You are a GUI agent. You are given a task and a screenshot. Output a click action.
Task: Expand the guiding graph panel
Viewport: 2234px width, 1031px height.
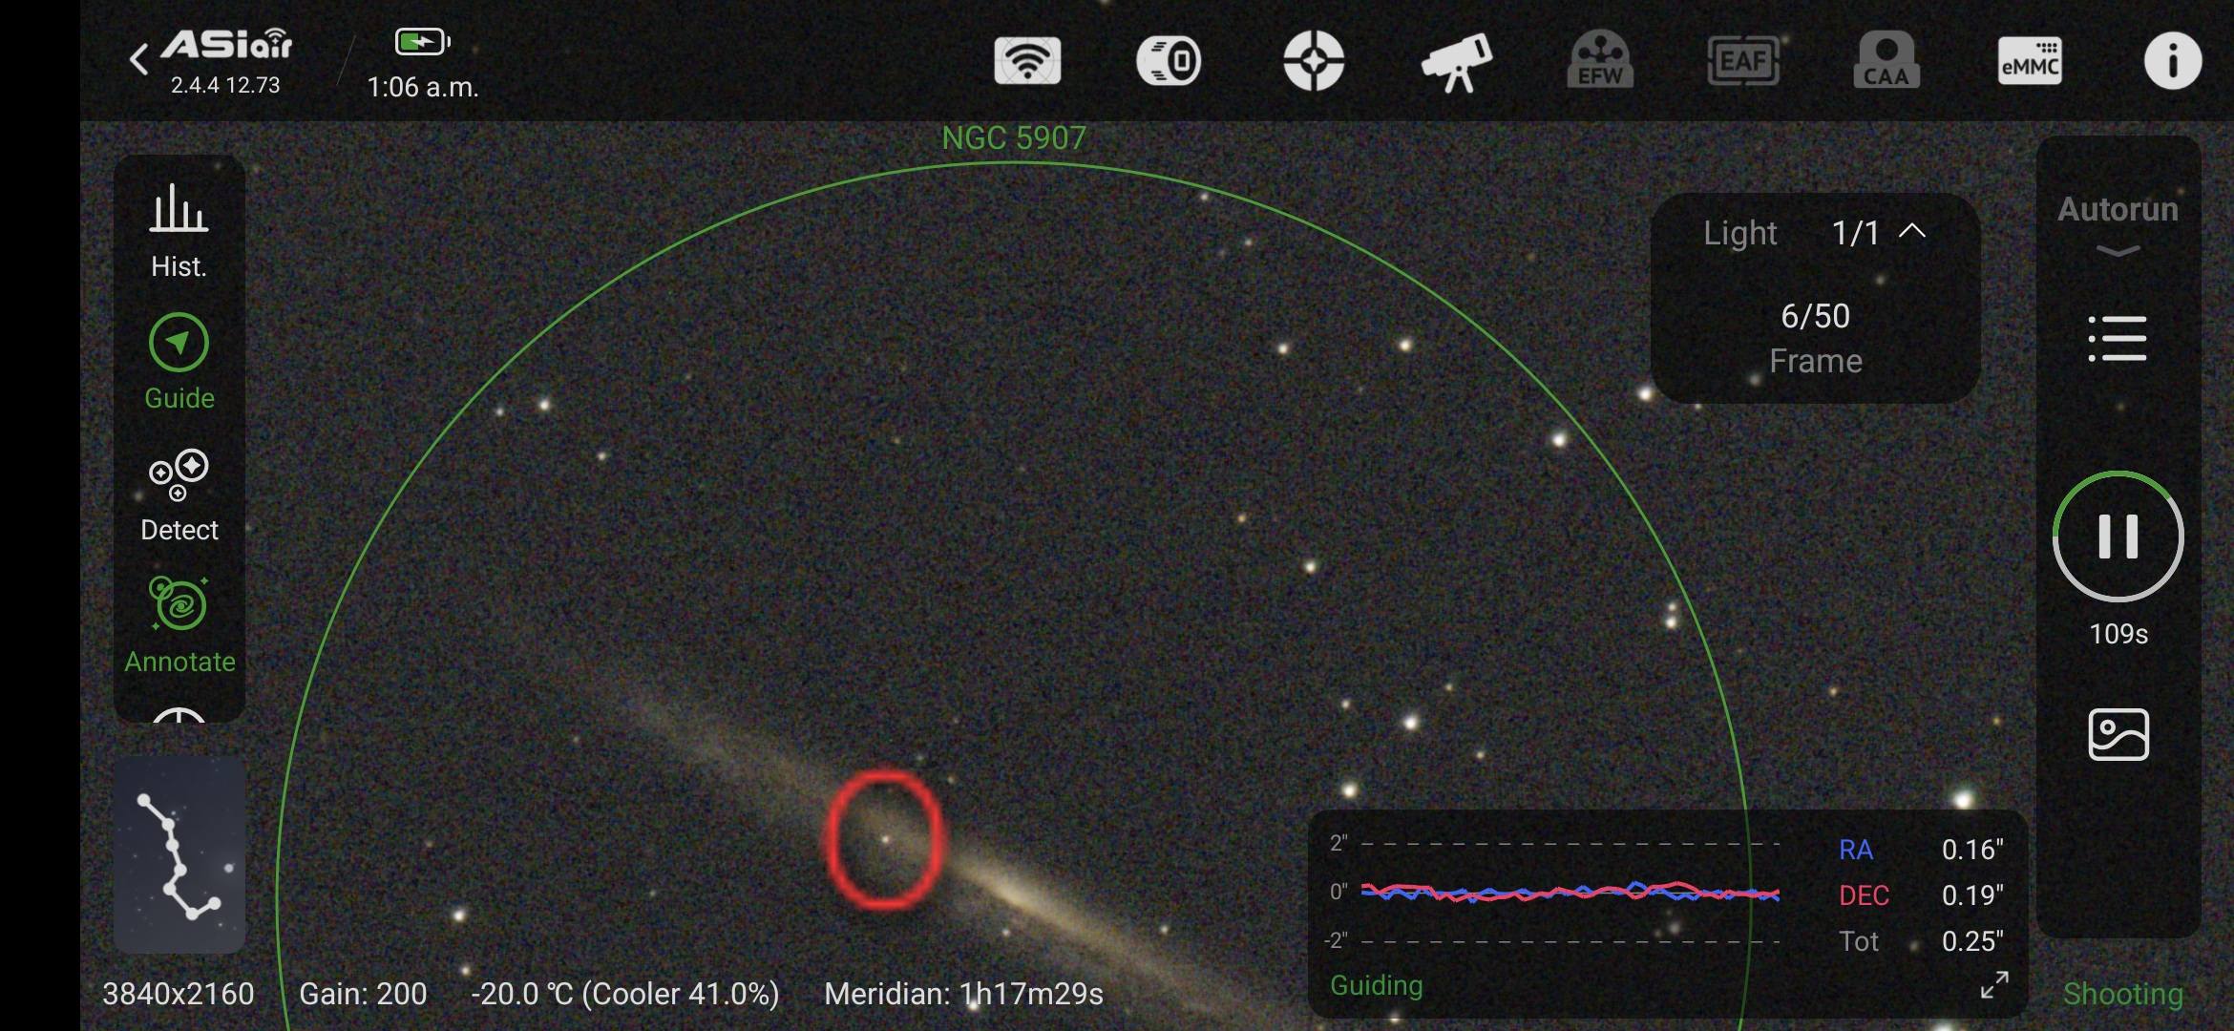1994,985
